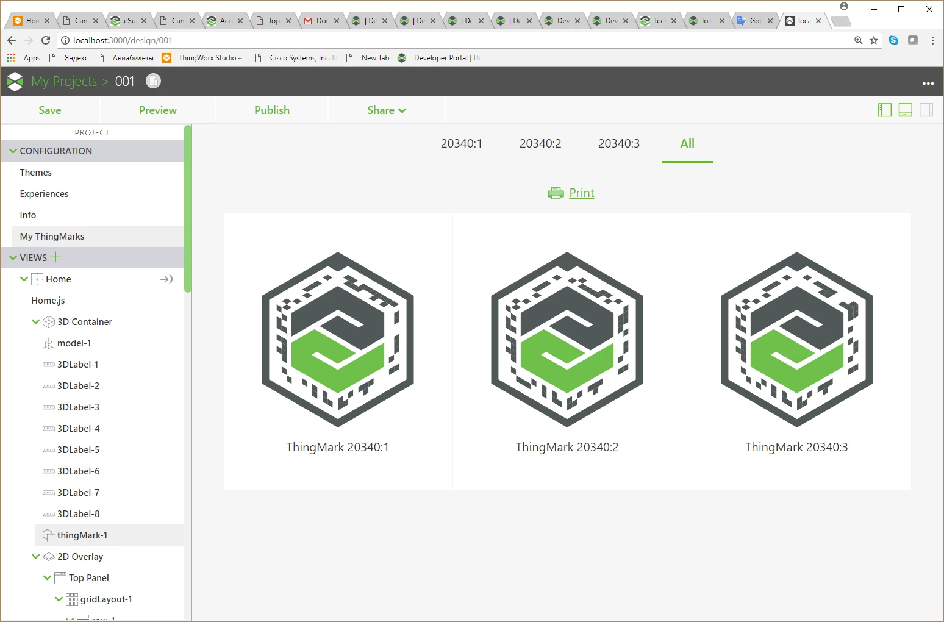Click the Top Panel window icon
This screenshot has height=622, width=944.
tap(60, 578)
